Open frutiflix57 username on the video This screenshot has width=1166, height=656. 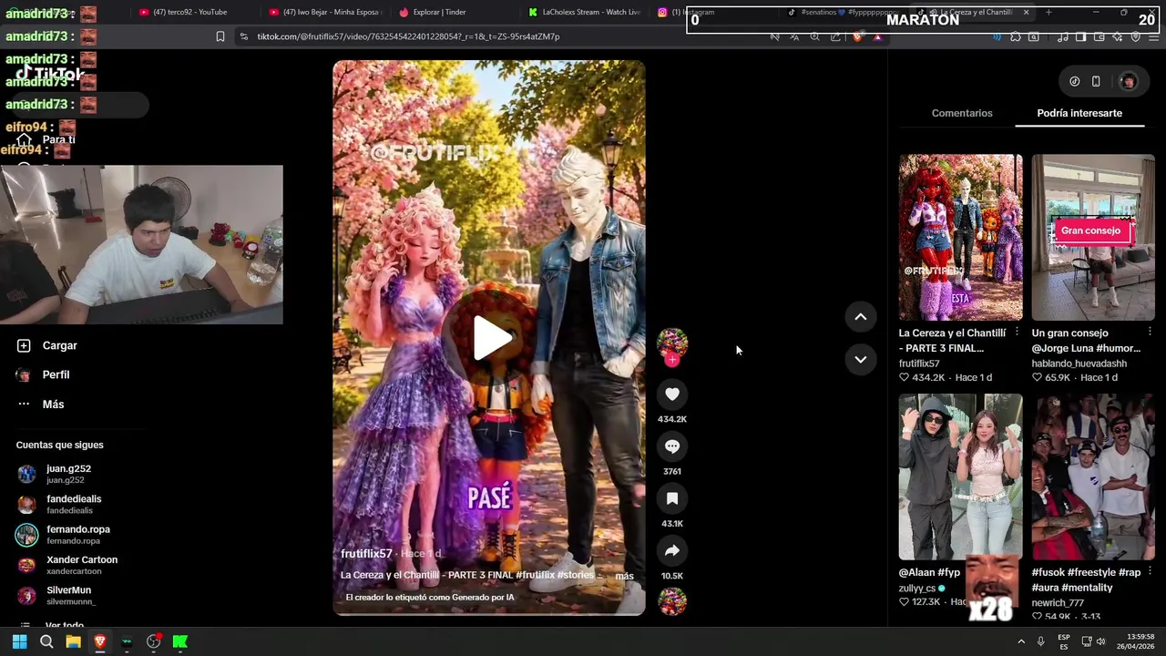point(366,554)
